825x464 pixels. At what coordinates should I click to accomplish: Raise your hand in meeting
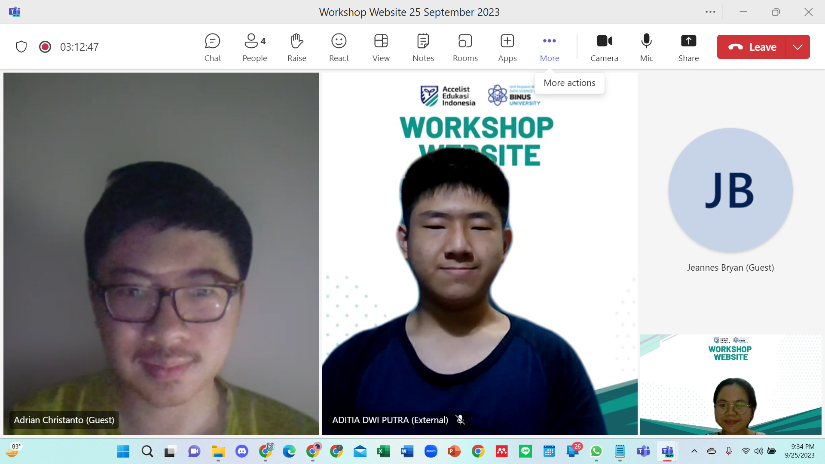click(296, 47)
